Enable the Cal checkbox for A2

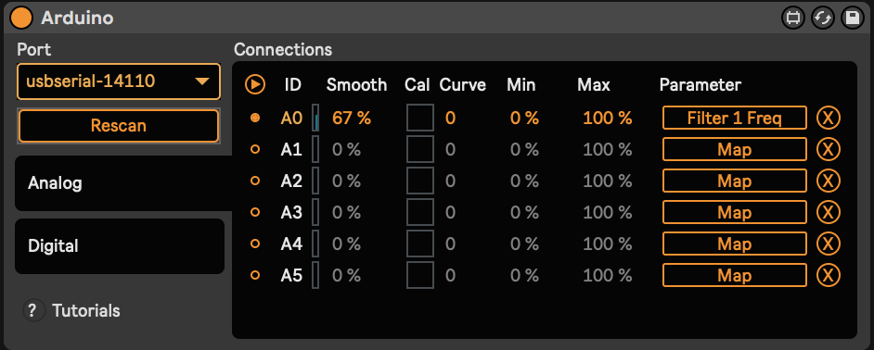(420, 181)
